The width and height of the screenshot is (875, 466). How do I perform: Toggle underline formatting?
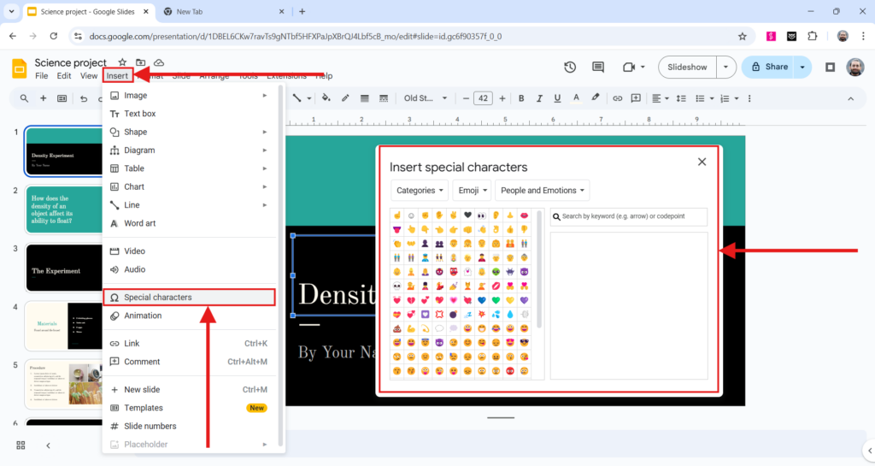[557, 99]
